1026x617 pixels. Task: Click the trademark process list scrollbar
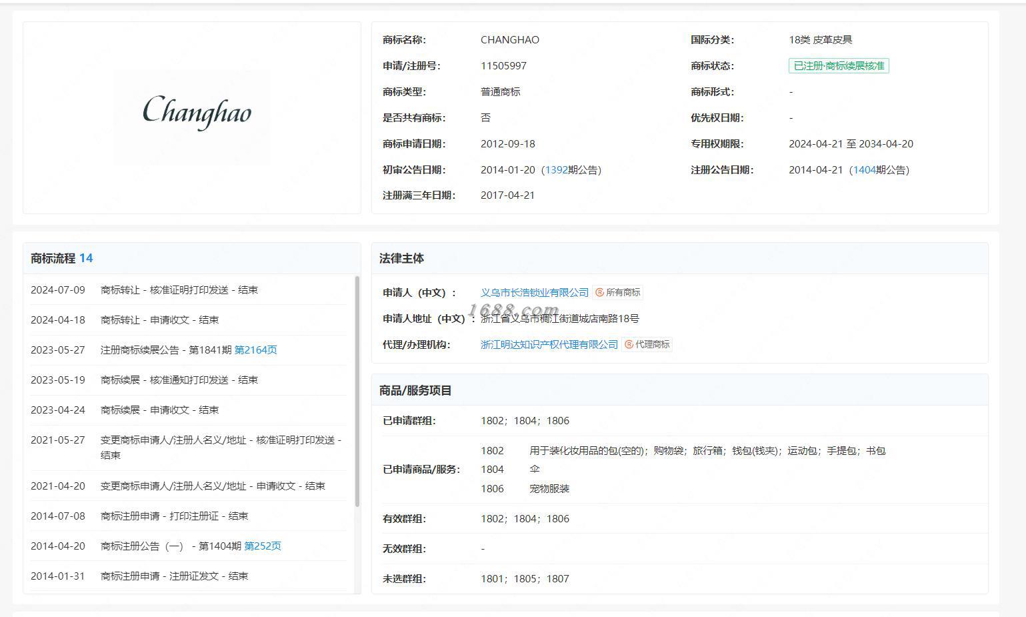[x=357, y=392]
